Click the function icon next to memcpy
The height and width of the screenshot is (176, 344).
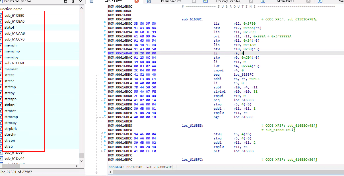point(1,57)
